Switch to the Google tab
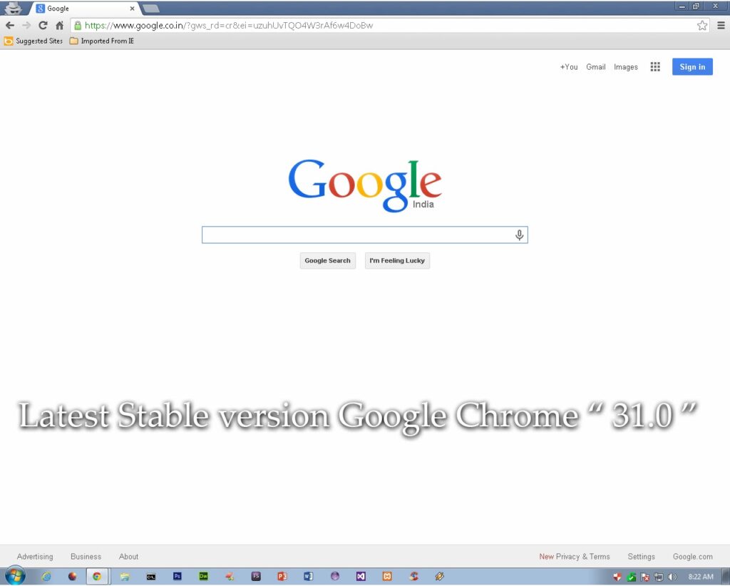This screenshot has height=586, width=730. [84, 9]
